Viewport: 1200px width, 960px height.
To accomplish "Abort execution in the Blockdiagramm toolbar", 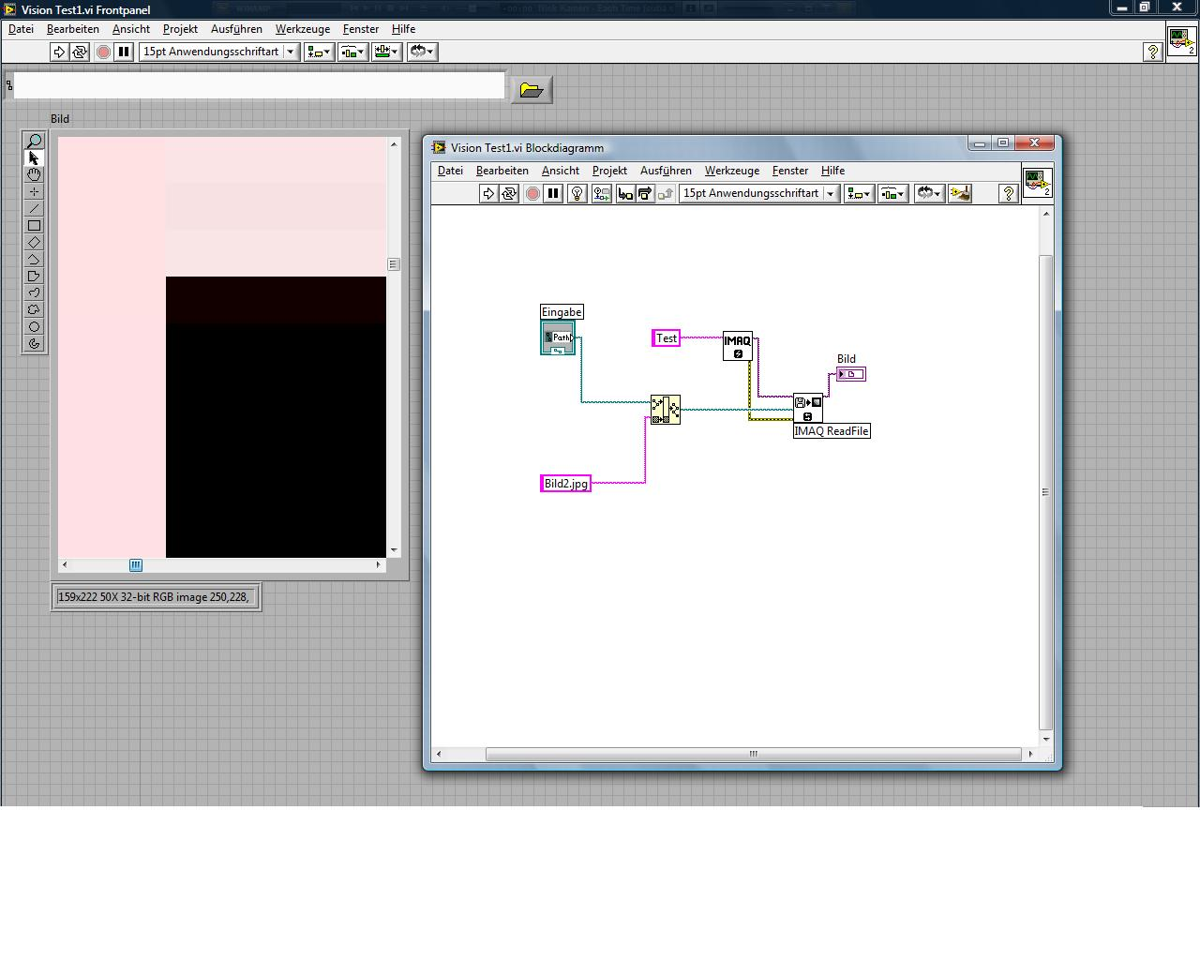I will 532,193.
